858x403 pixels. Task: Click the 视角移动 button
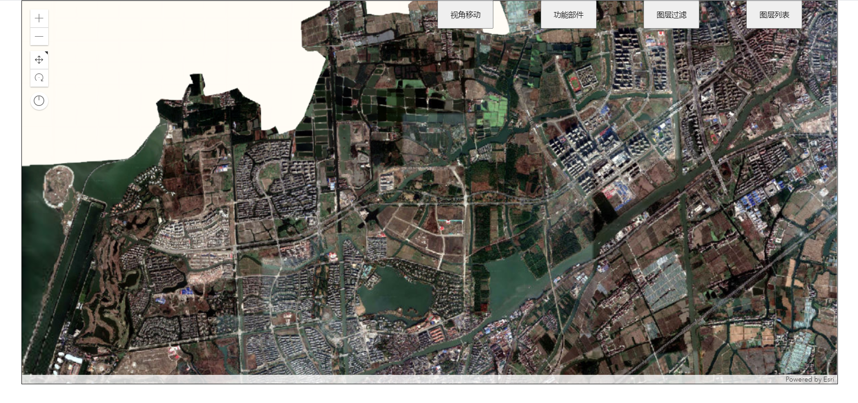[465, 15]
